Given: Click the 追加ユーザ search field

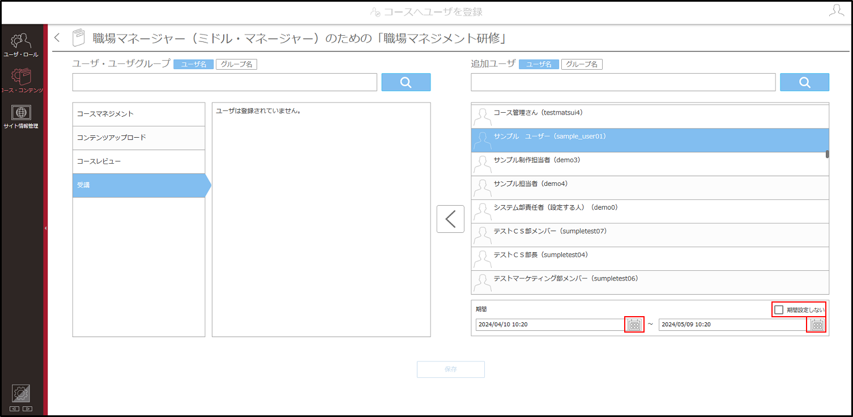Looking at the screenshot, I should (623, 82).
